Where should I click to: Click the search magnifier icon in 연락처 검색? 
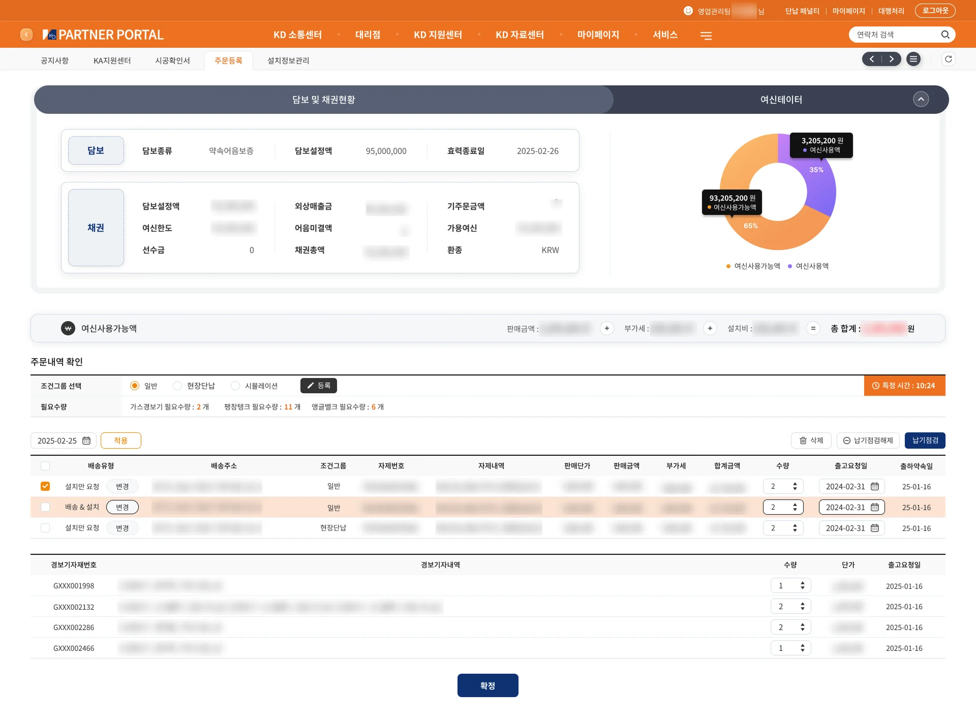pos(945,35)
